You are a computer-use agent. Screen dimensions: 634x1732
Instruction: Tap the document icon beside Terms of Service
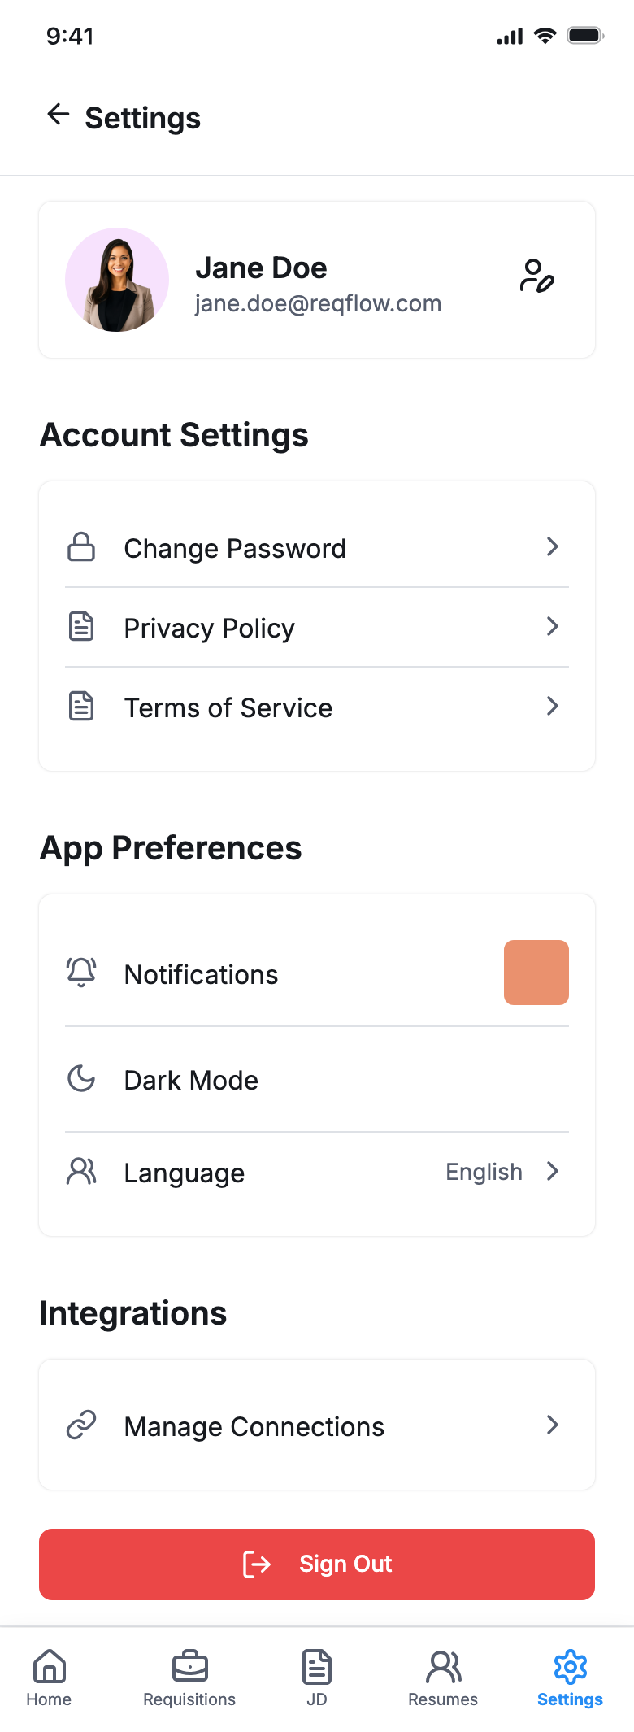pyautogui.click(x=81, y=707)
